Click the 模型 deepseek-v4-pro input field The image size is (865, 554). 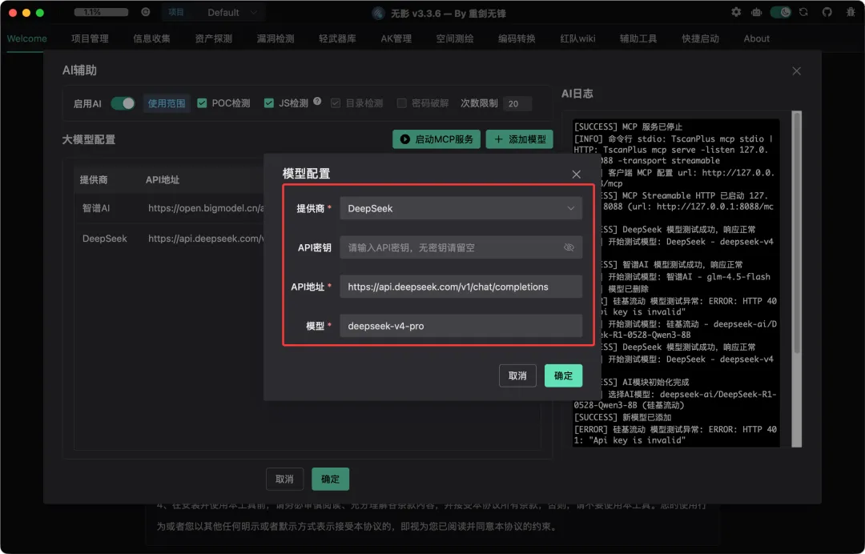(461, 326)
